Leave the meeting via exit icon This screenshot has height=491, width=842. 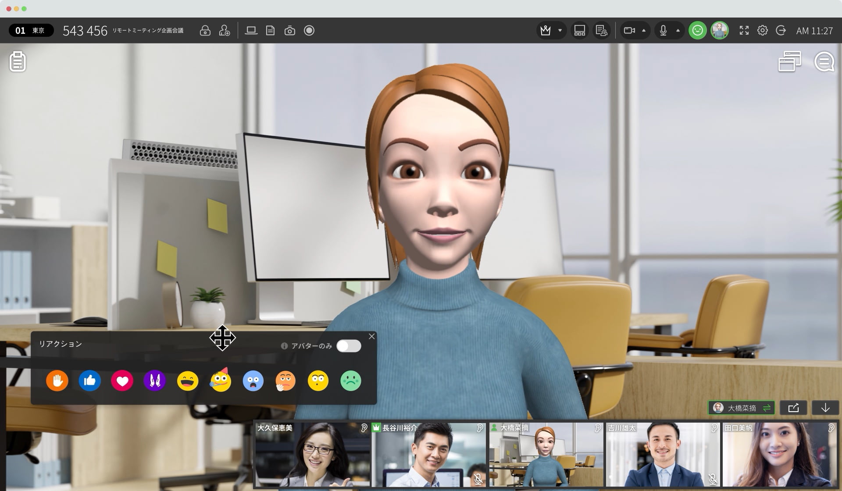[781, 31]
